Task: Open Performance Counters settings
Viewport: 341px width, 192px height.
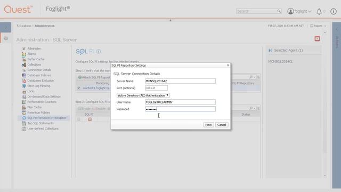Action: click(42, 102)
